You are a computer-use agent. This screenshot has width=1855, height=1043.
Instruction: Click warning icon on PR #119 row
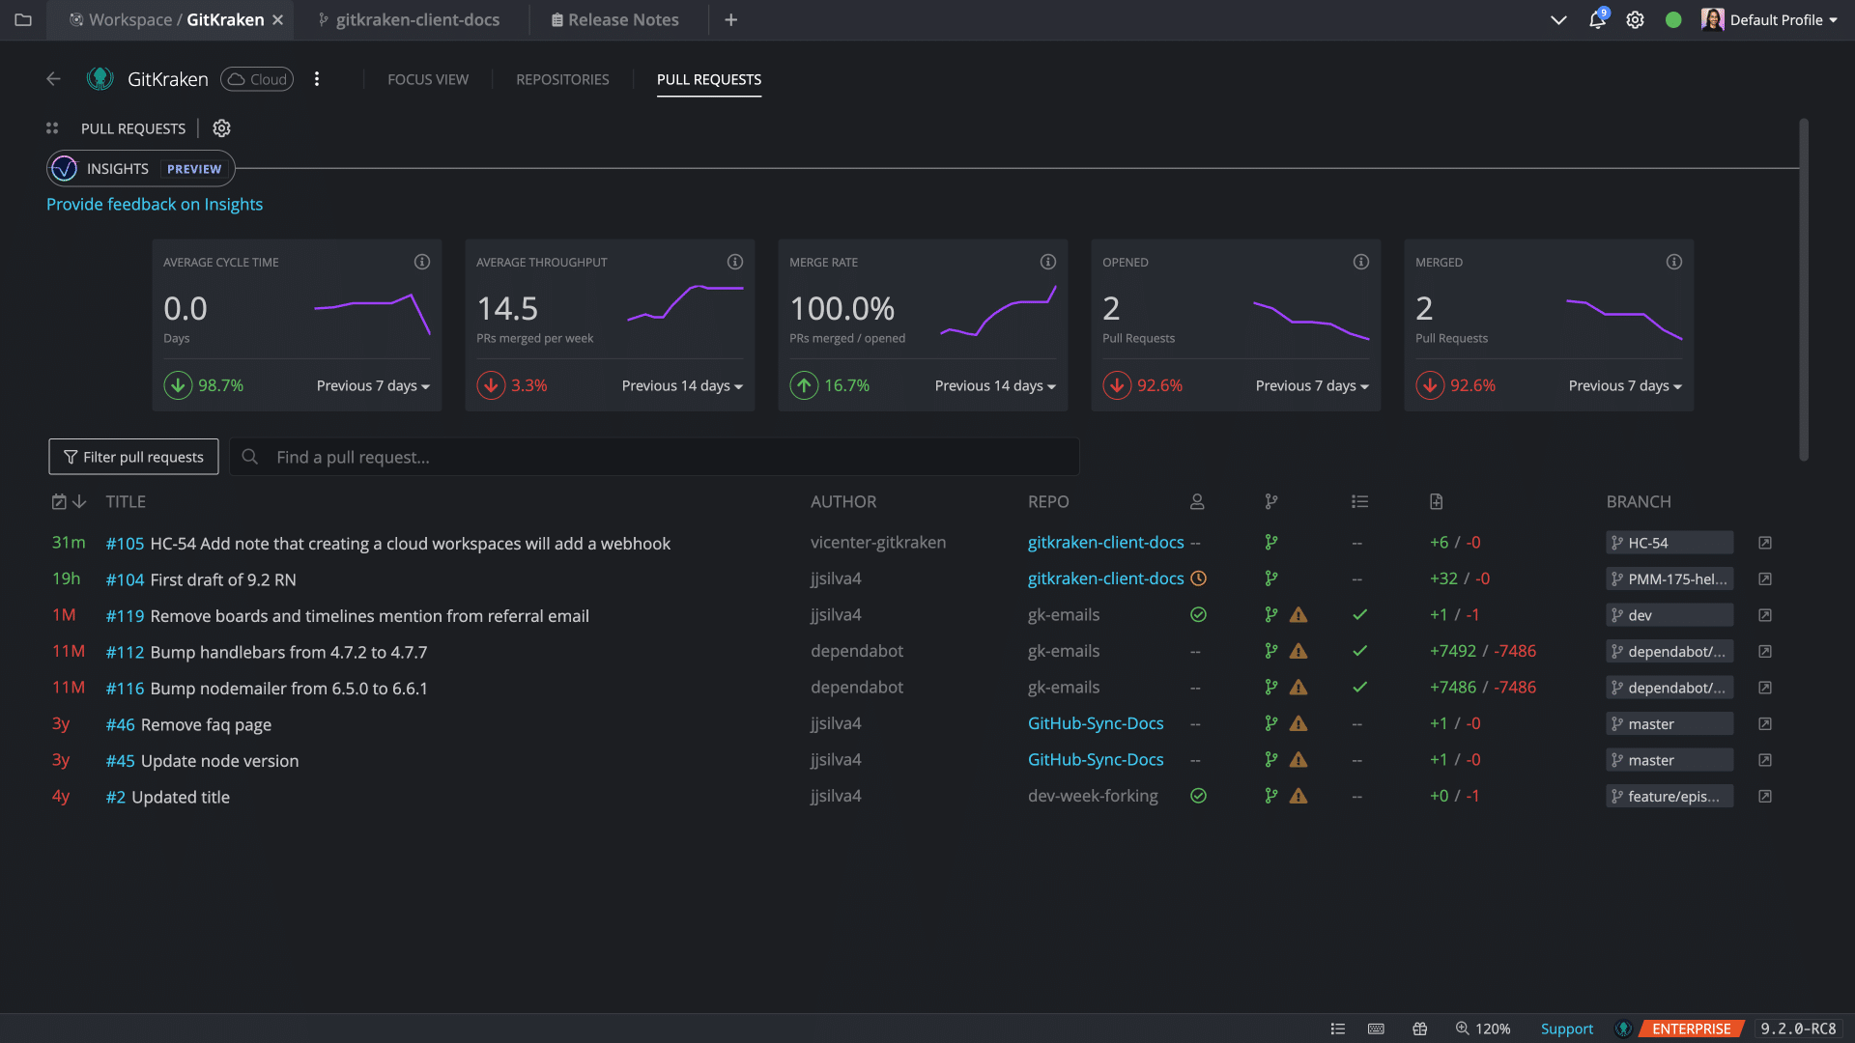pyautogui.click(x=1298, y=615)
